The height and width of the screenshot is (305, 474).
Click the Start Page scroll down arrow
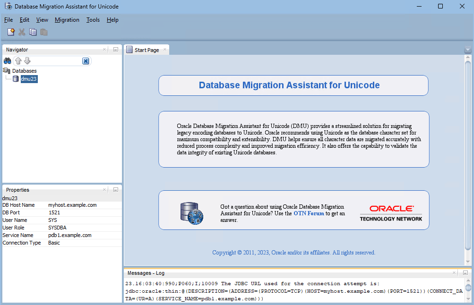click(468, 262)
